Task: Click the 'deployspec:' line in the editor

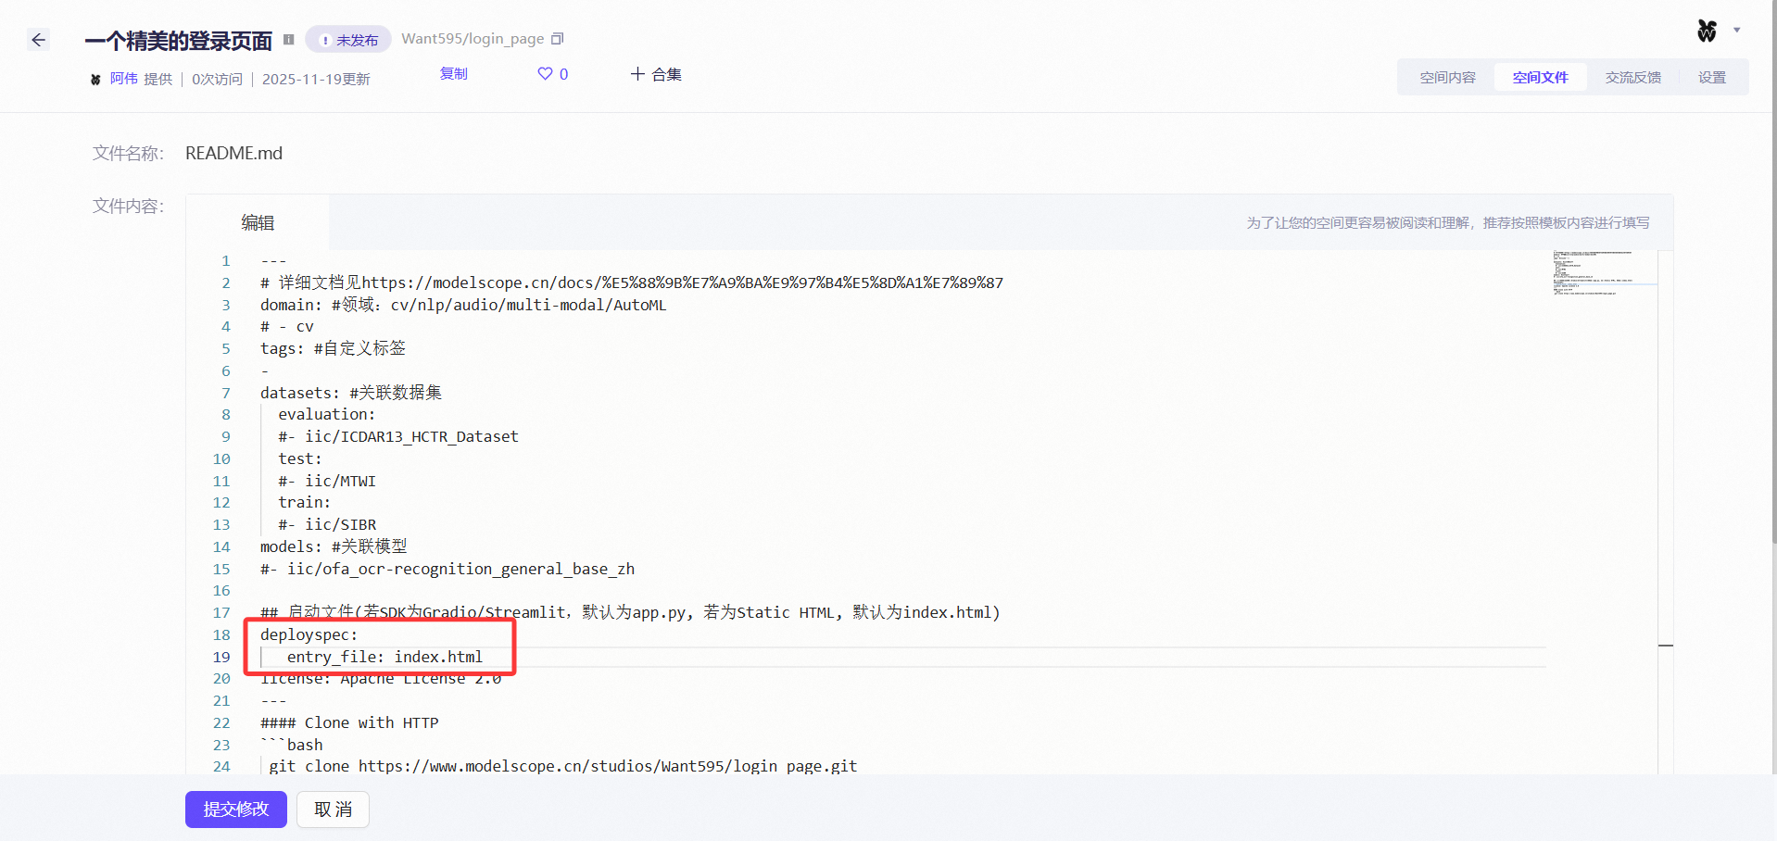Action: click(x=309, y=634)
